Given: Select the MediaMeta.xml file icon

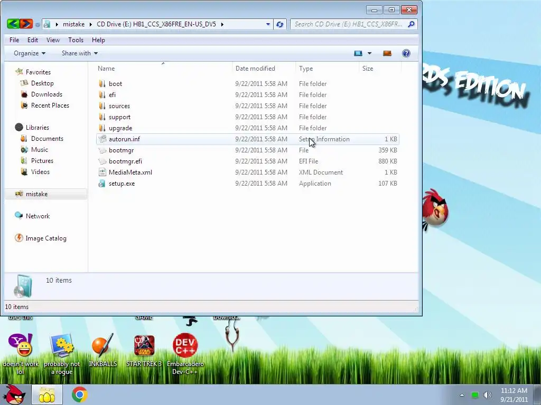Looking at the screenshot, I should pos(102,172).
